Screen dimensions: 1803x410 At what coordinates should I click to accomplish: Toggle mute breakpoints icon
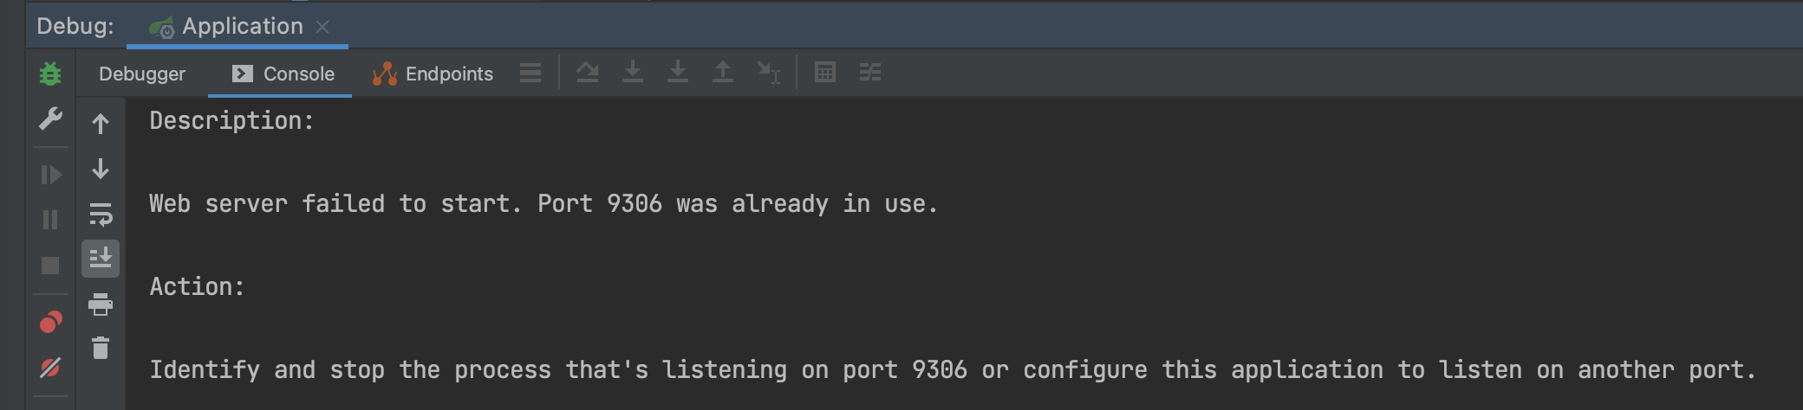pos(50,368)
